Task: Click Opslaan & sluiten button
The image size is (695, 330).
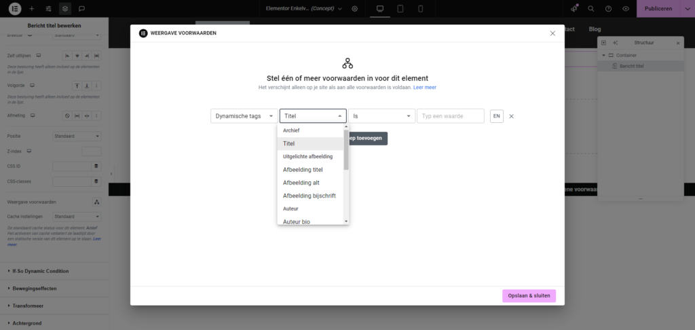Action: pyautogui.click(x=529, y=296)
